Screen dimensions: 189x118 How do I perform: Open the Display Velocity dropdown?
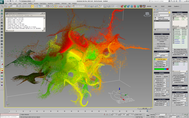182,100
